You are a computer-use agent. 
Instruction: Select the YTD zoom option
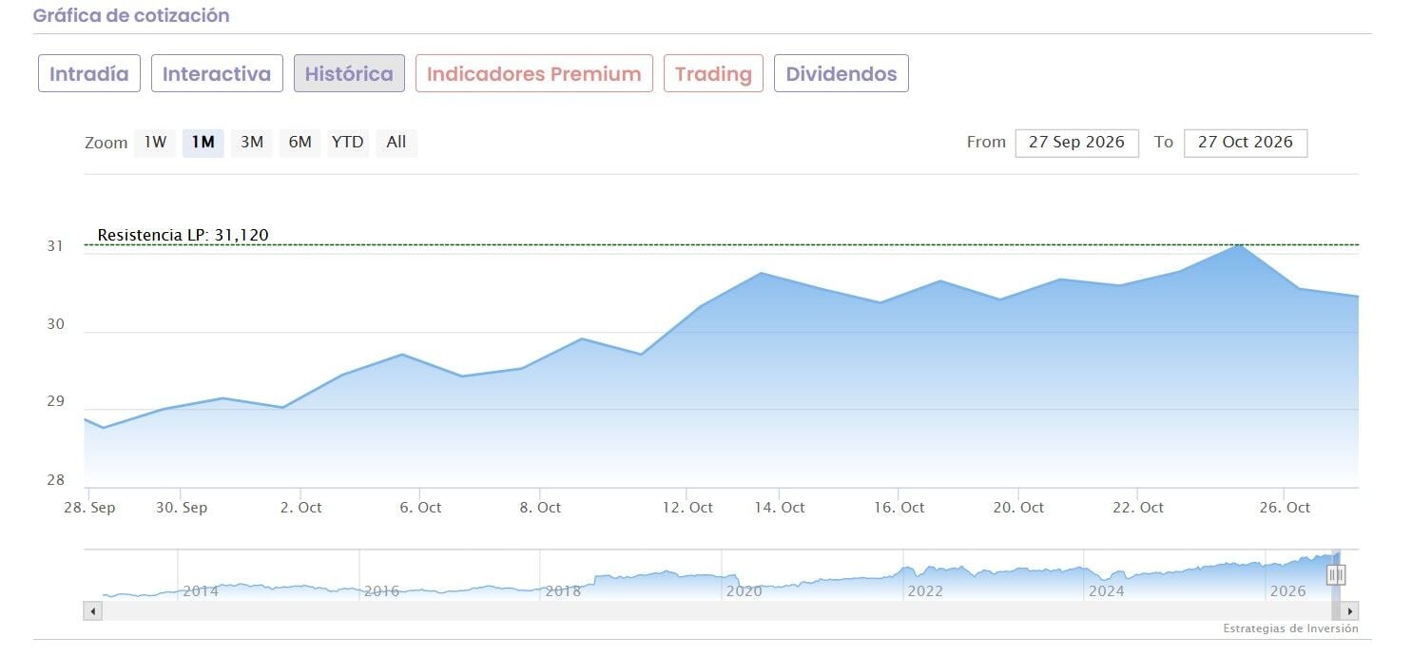click(348, 143)
